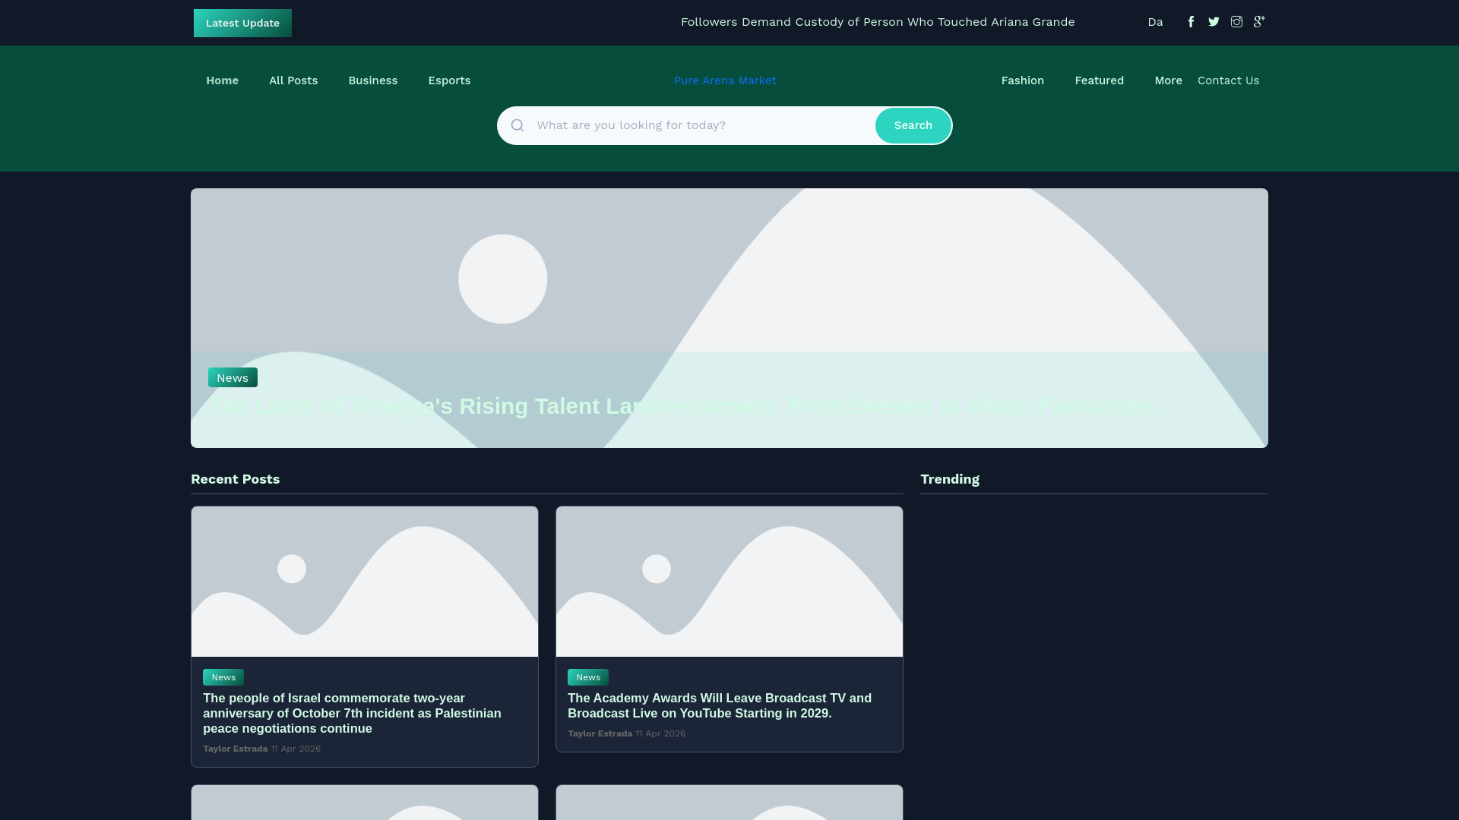Open the Home menu item
The height and width of the screenshot is (820, 1459).
point(222,80)
